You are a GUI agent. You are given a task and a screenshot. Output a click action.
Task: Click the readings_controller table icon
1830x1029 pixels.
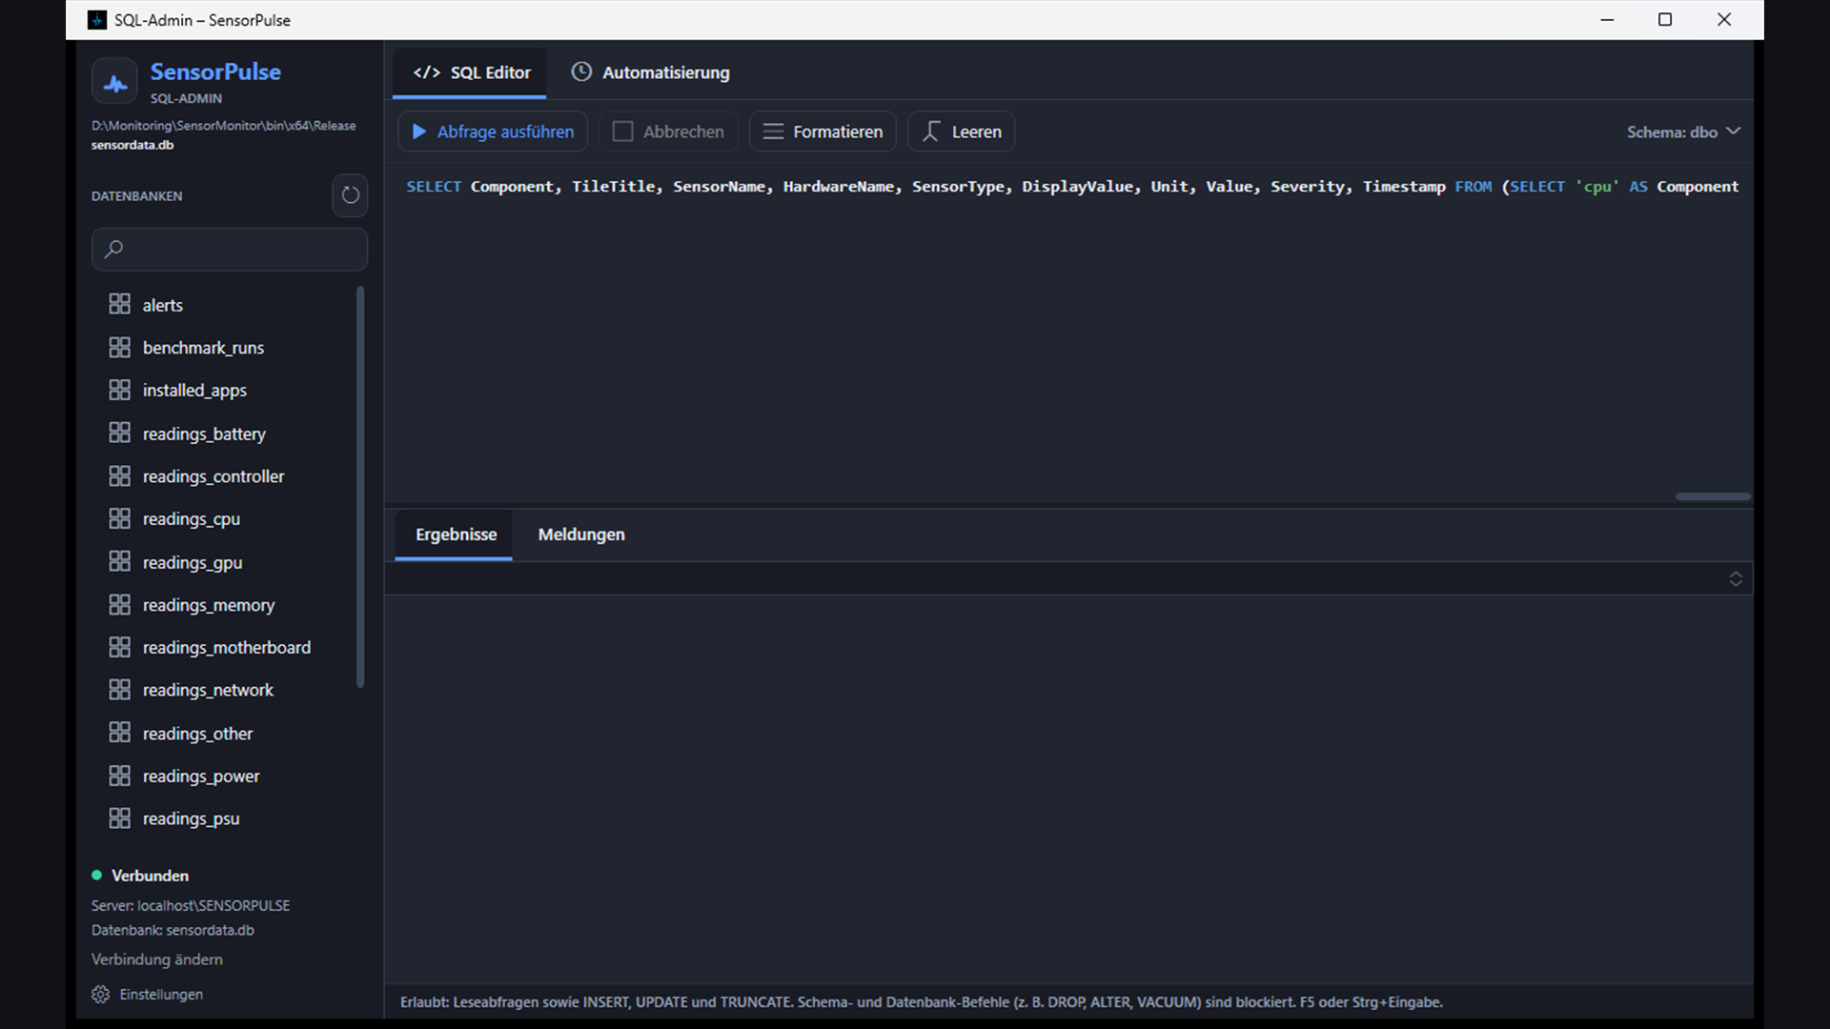tap(119, 475)
